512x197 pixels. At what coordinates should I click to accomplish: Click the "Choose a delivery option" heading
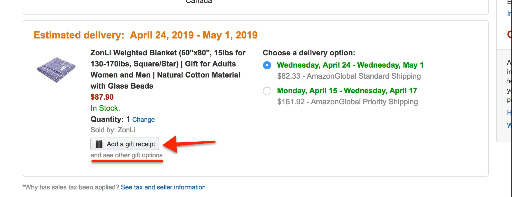coord(309,53)
